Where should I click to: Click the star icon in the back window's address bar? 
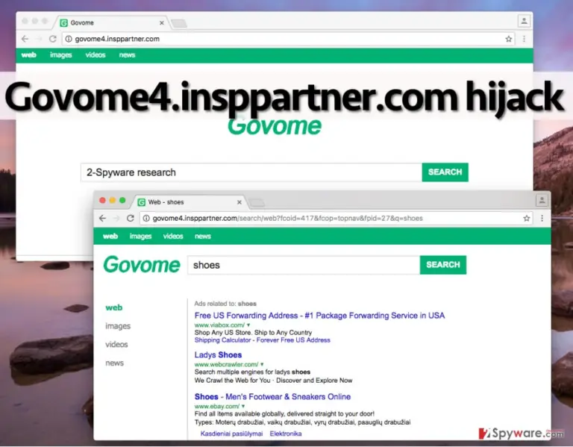click(508, 39)
